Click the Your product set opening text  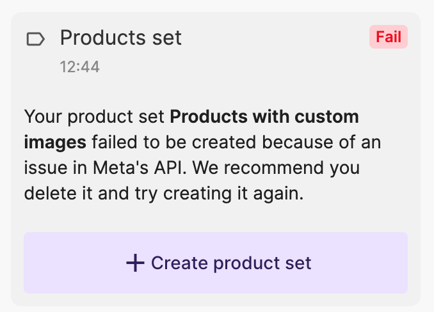(94, 117)
